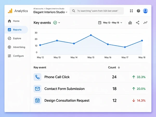This screenshot has height=117, width=156.
Task: Open Explore in the sidebar
Action: pos(17,38)
